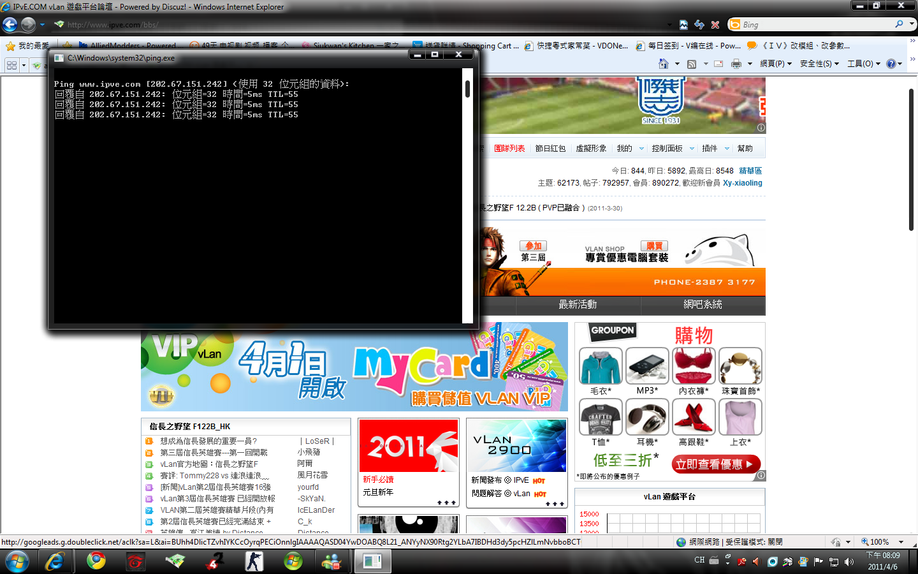Open Windows Live Messenger taskbar icon

[x=331, y=561]
